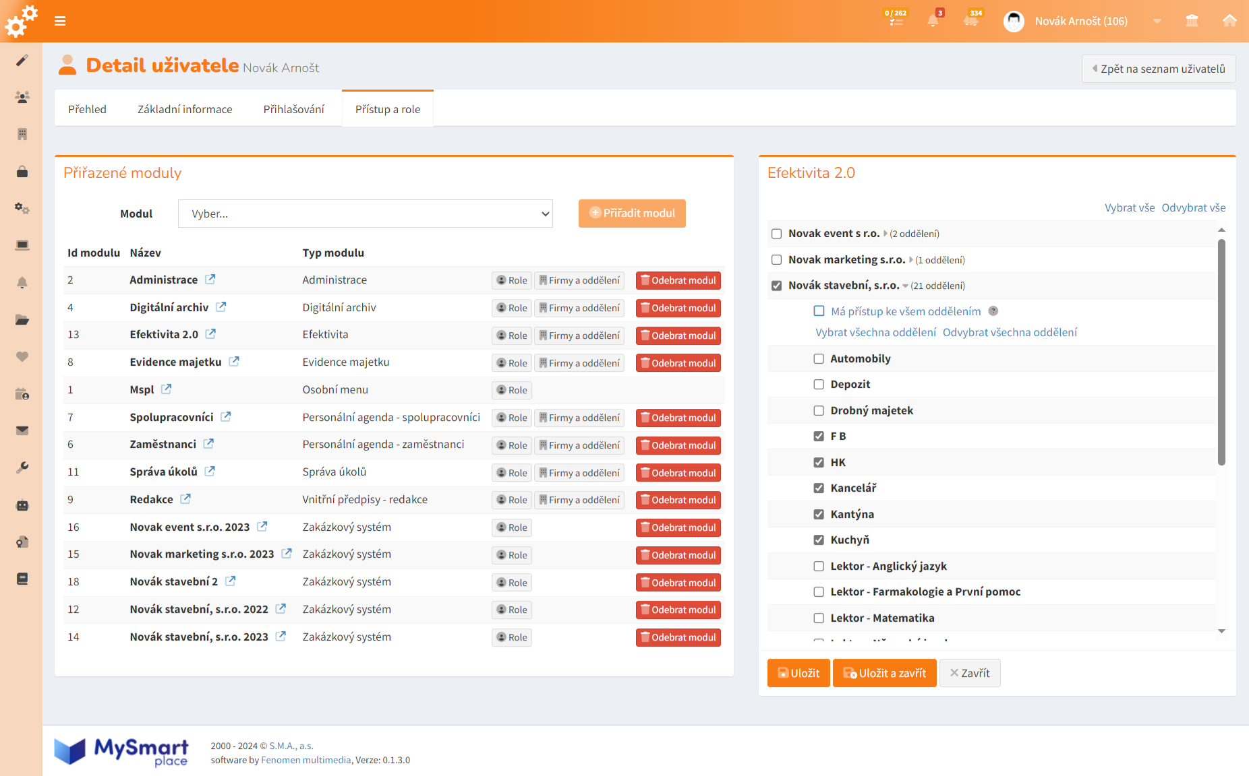Open Administrace module via its external link icon
Image resolution: width=1249 pixels, height=776 pixels.
(x=210, y=279)
